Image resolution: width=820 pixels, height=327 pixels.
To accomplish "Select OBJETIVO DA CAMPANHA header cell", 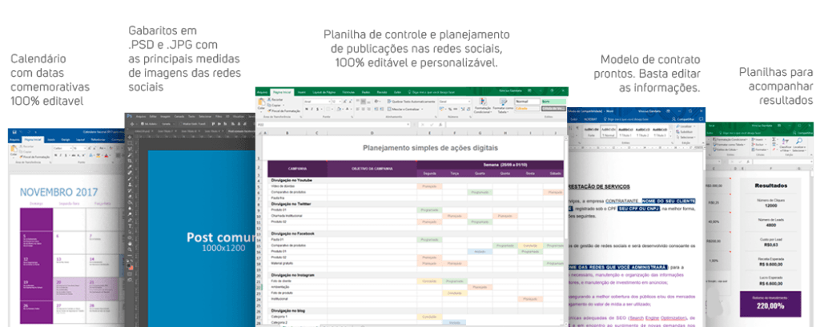I will coord(371,169).
